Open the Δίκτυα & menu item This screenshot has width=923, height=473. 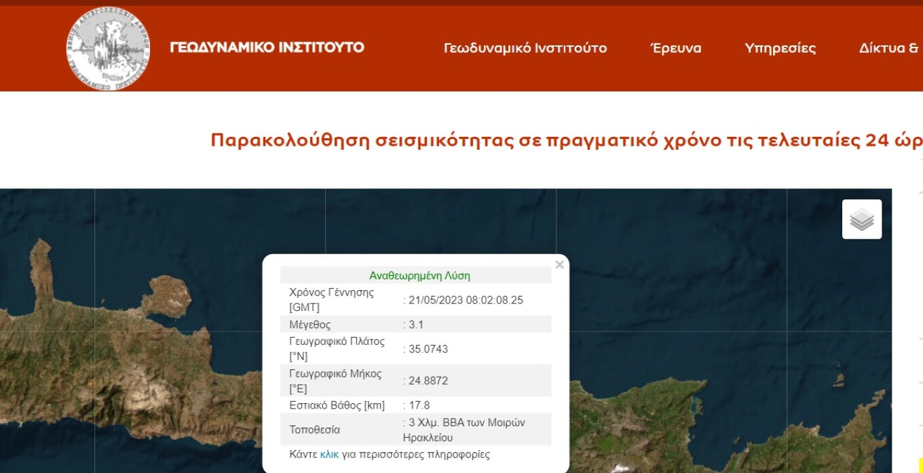tap(890, 48)
